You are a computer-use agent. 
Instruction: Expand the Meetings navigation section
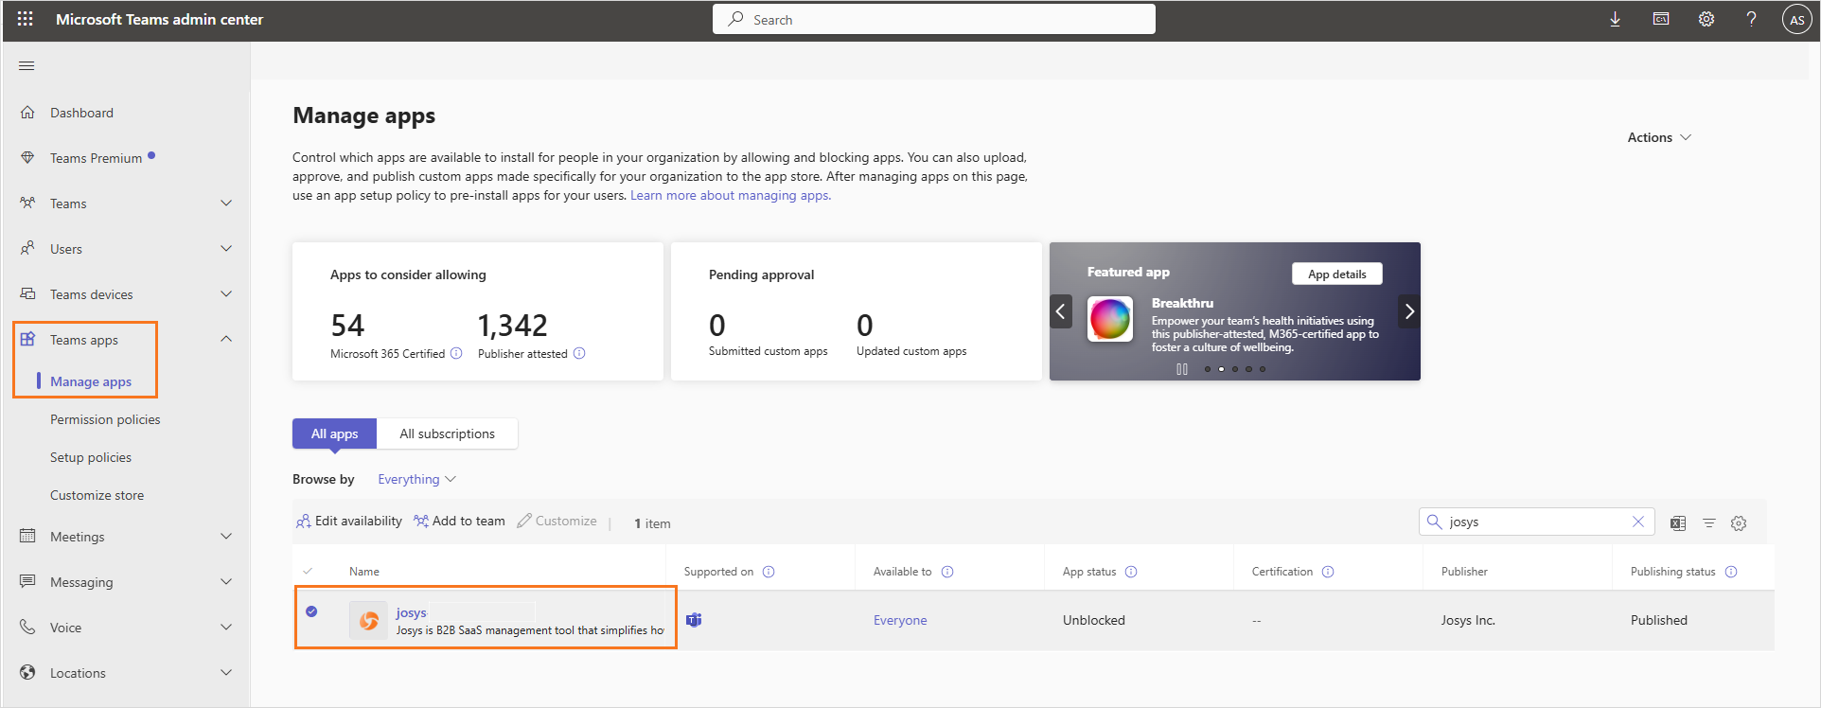[x=226, y=536]
